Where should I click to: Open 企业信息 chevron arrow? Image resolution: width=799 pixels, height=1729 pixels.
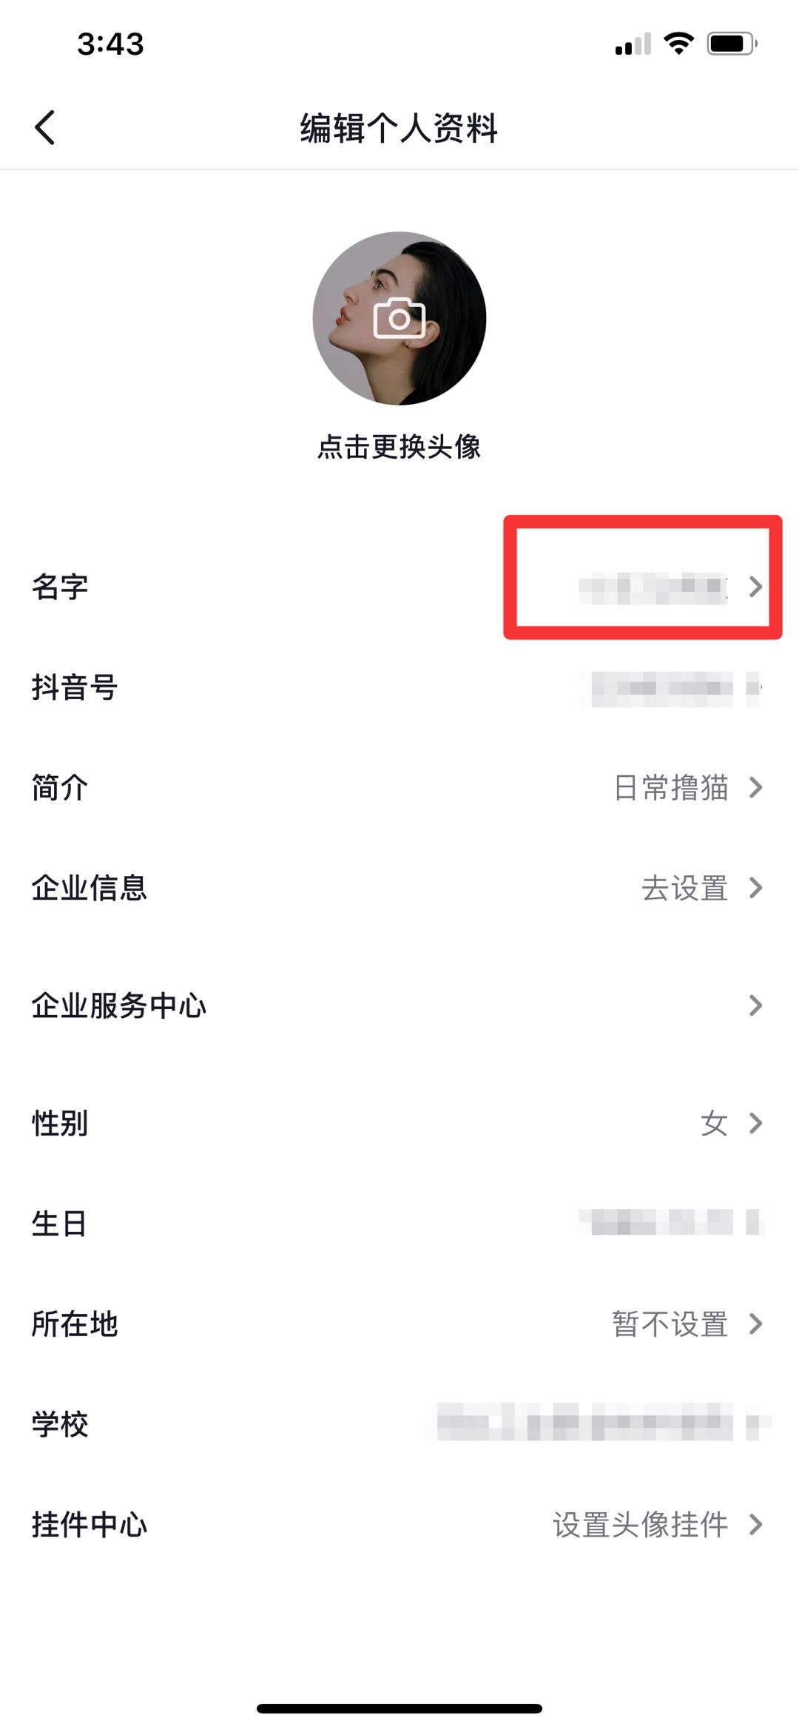[755, 887]
